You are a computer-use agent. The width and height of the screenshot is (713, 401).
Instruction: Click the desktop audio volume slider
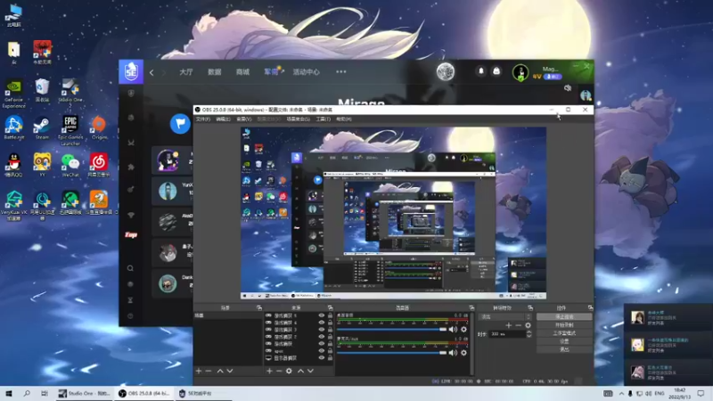(392, 329)
